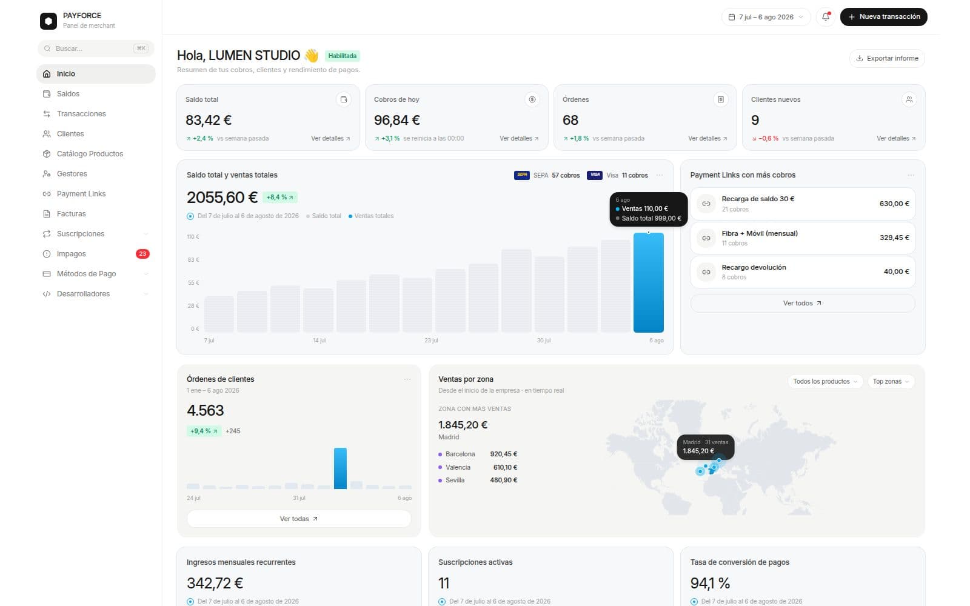Expand the Desarrolladores sidebar section
Image resolution: width=970 pixels, height=606 pixels.
(x=146, y=294)
